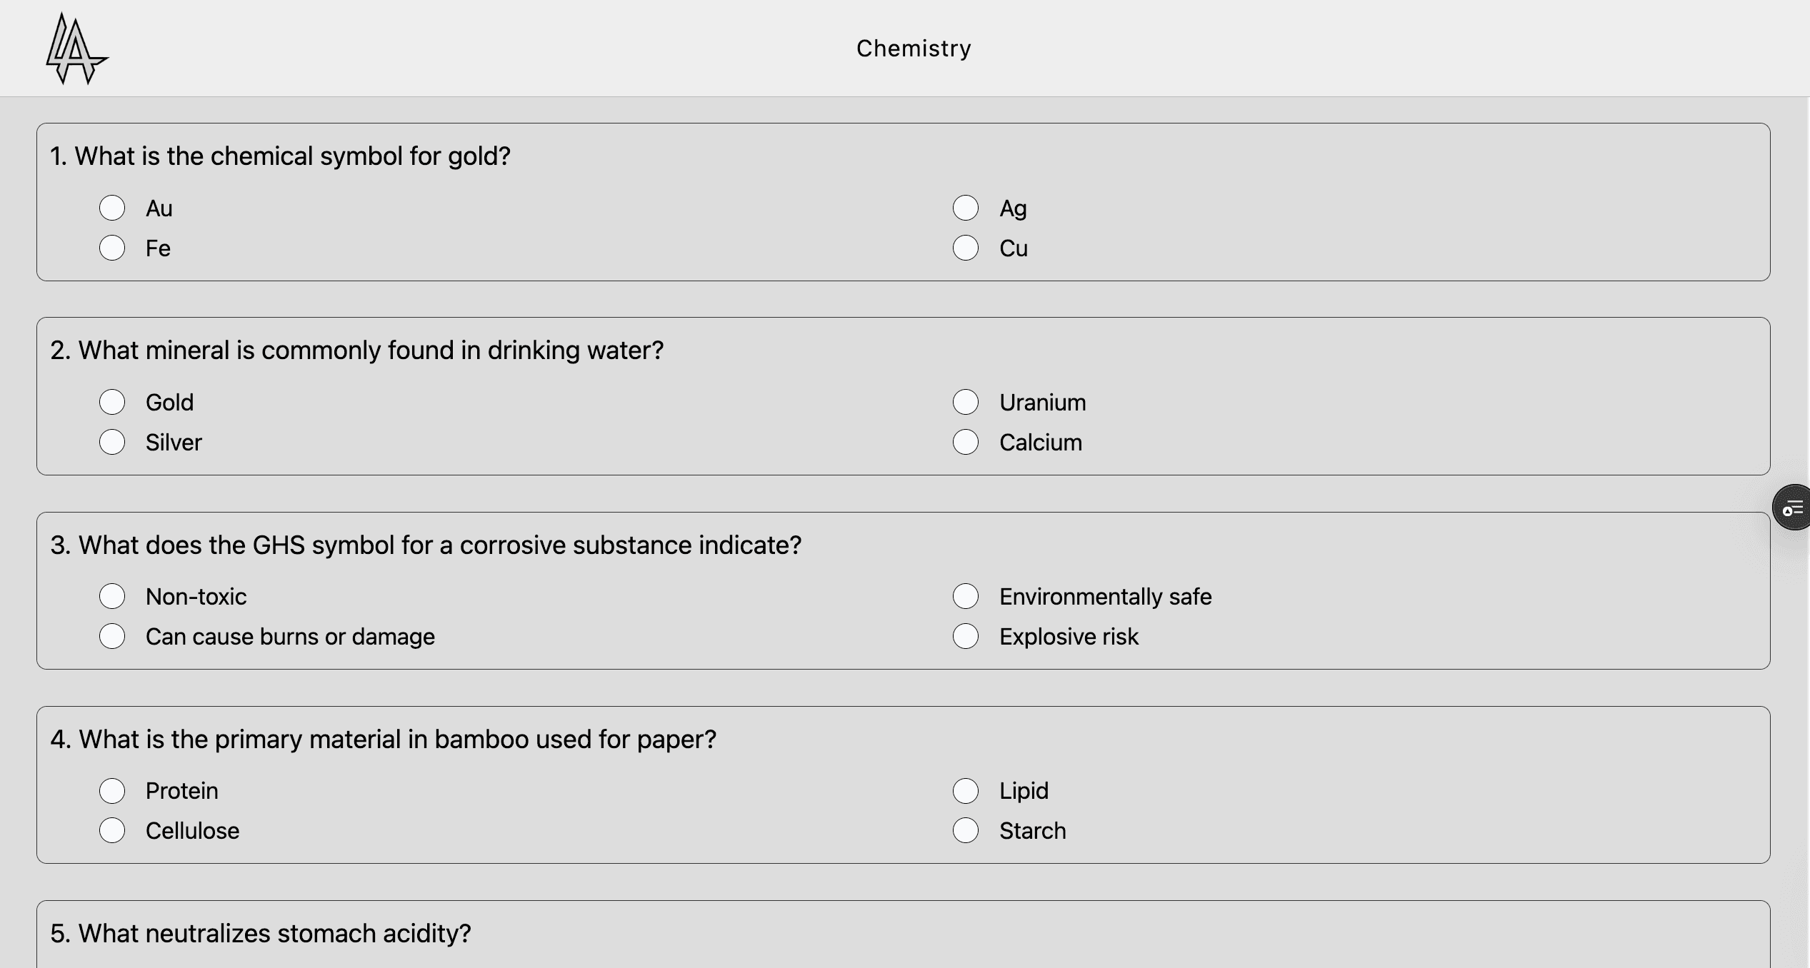1810x968 pixels.
Task: Select Ag for the gold symbol question
Action: click(x=966, y=208)
